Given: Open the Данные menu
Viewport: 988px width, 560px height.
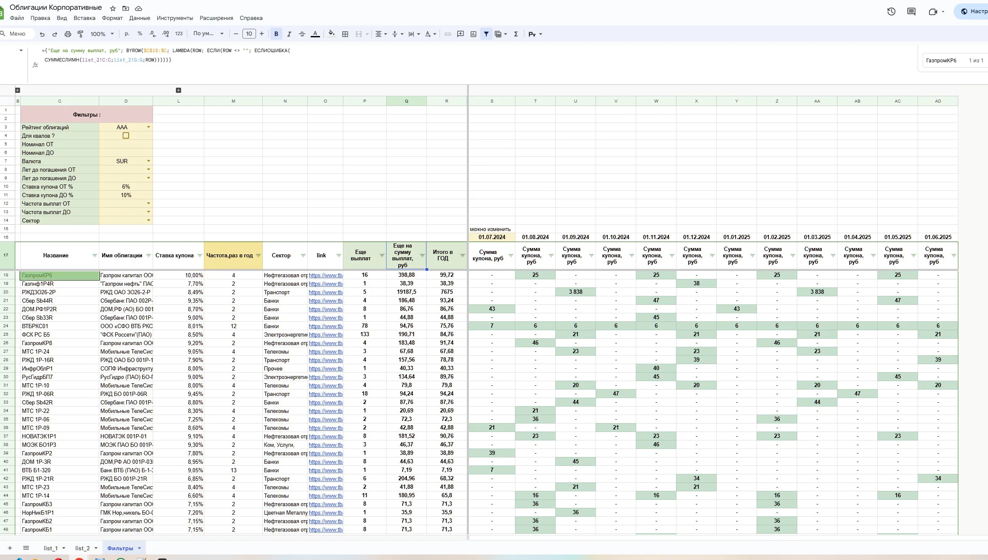Looking at the screenshot, I should pos(140,18).
